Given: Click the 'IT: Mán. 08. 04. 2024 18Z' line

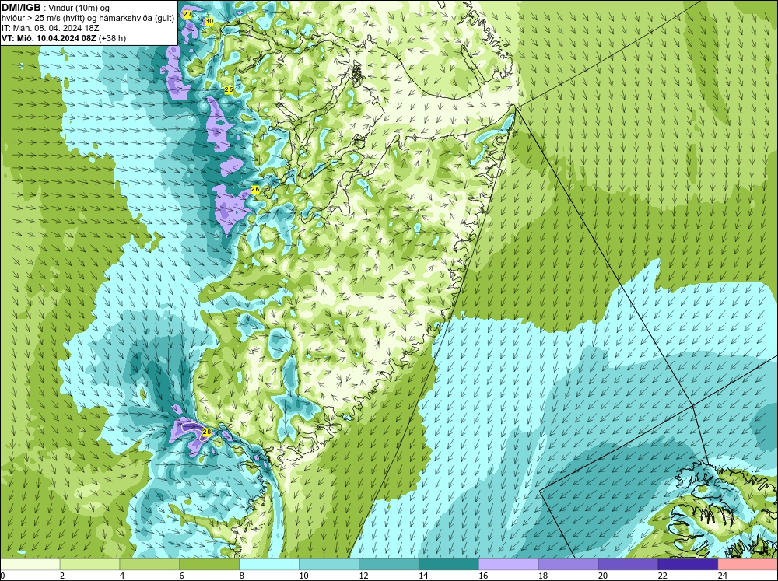Looking at the screenshot, I should pos(50,28).
